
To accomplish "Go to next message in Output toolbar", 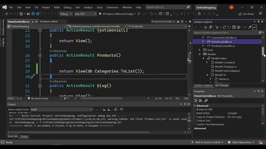I will (x=108, y=109).
